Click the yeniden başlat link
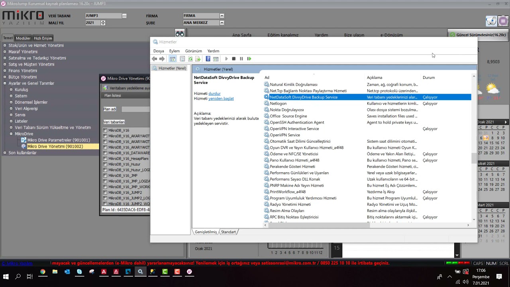Image resolution: width=510 pixels, height=287 pixels. coord(221,98)
